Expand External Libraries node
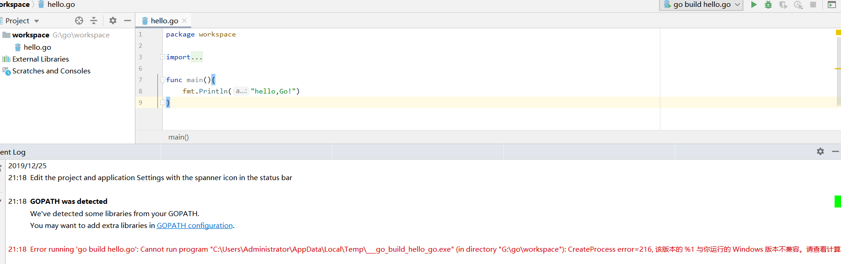This screenshot has width=841, height=264. [x=41, y=59]
